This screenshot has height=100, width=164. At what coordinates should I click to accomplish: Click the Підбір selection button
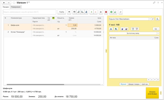coord(61,12)
